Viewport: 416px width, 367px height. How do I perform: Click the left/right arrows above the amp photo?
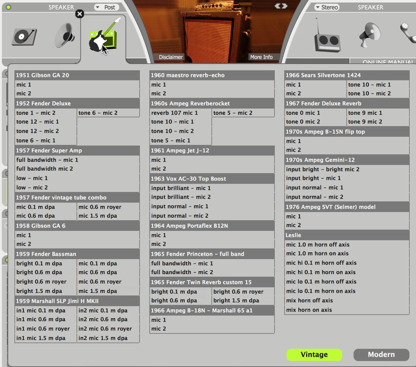point(281,6)
